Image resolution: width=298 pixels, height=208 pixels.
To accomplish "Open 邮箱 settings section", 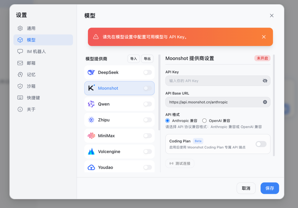I will (43, 63).
